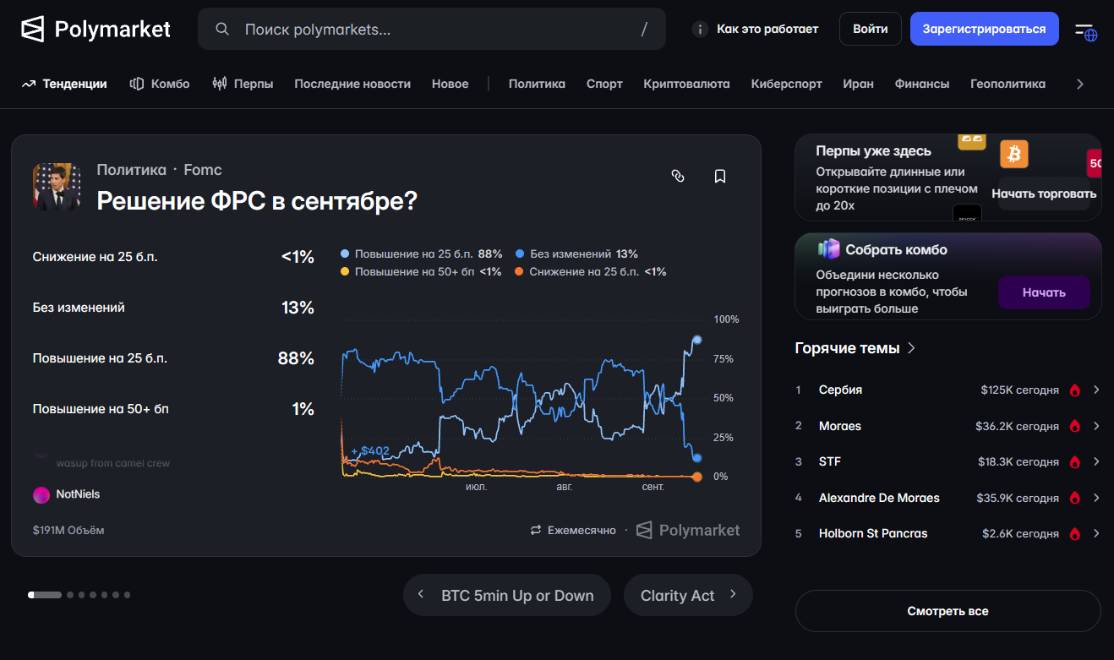Click the flame icon next to Alexandre De Moraes
The image size is (1114, 660).
1075,498
